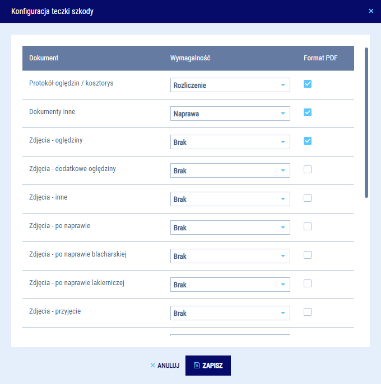Tick Format PDF for Zdjęcia - przyjęcie
The height and width of the screenshot is (384, 381).
pos(308,312)
